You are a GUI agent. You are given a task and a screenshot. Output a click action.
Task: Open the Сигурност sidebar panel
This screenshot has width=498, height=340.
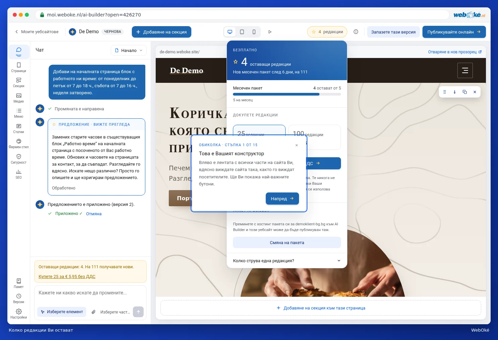(x=18, y=159)
